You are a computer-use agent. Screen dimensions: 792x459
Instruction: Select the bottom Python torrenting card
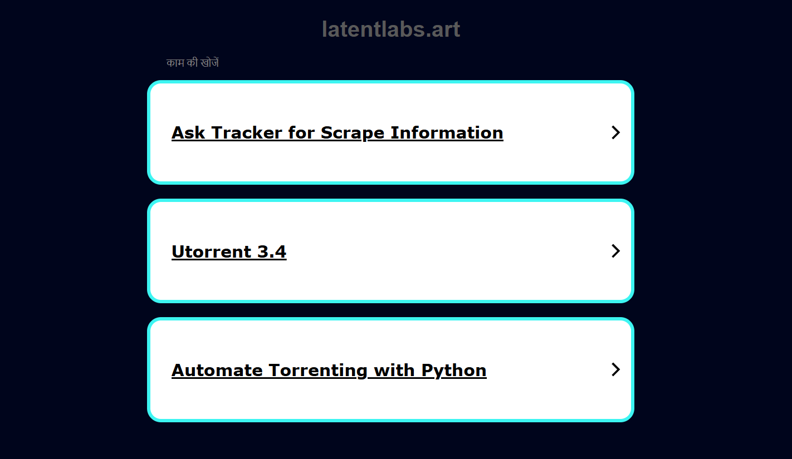[390, 369]
